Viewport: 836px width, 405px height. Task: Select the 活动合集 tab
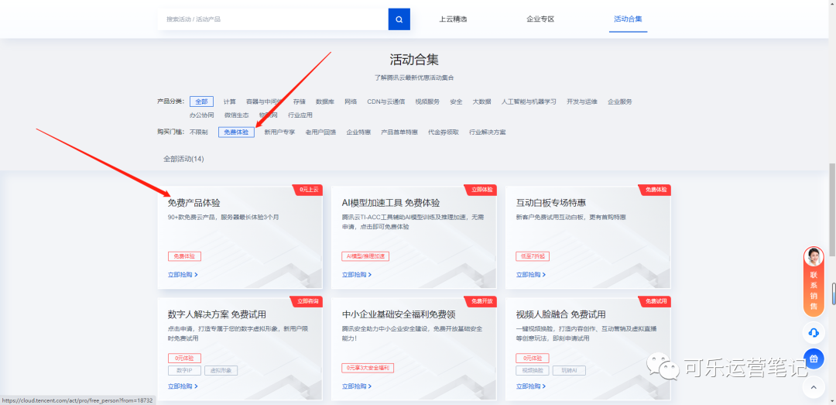tap(628, 19)
